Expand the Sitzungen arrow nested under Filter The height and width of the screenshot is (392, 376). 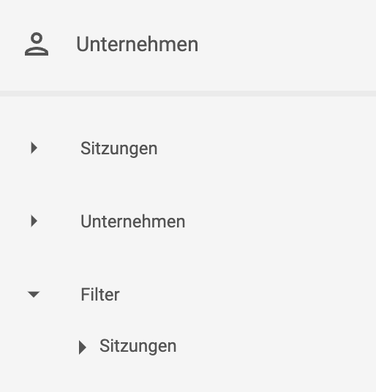(83, 347)
